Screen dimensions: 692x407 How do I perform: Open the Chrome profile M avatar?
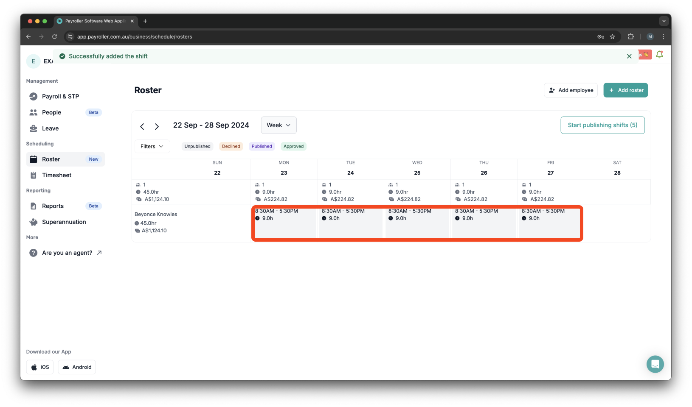pos(650,37)
